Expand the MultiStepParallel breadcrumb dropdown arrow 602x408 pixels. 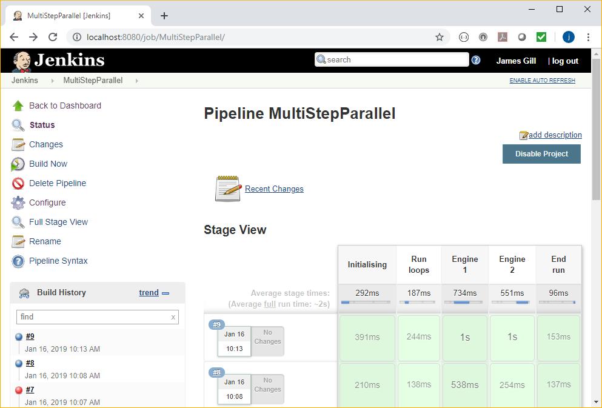tap(136, 81)
